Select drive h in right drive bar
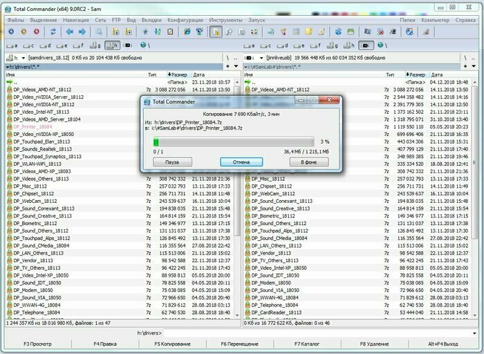This screenshot has height=354, width=484. point(348,46)
